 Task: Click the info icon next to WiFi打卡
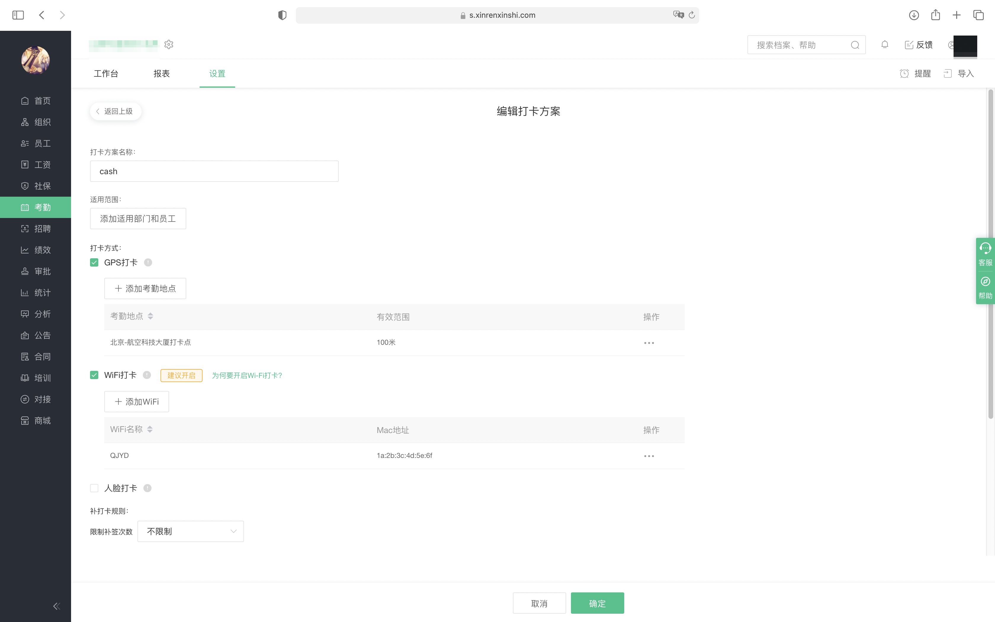click(x=147, y=375)
